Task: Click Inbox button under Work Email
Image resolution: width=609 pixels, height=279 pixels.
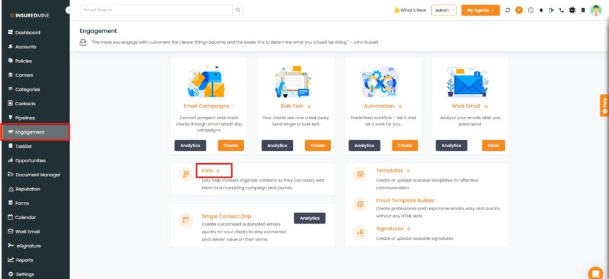Action: [x=493, y=145]
